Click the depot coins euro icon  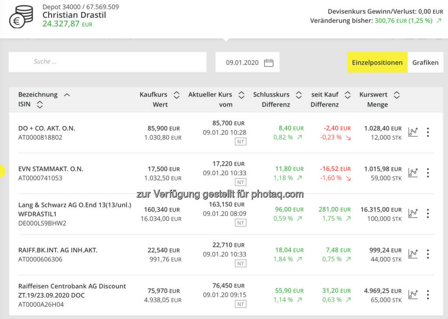[21, 17]
